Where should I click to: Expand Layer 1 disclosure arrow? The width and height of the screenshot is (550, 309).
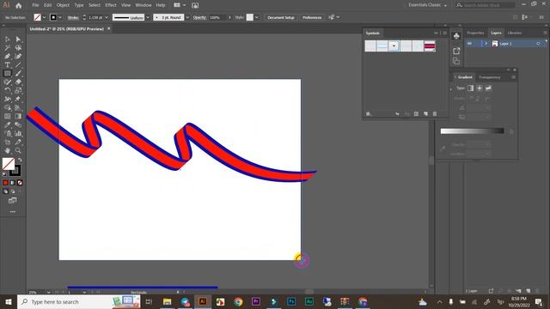click(486, 44)
